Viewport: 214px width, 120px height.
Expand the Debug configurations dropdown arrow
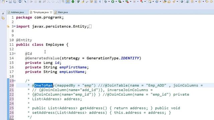click(109, 1)
